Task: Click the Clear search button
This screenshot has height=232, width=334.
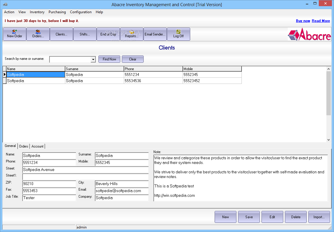Action: click(133, 59)
